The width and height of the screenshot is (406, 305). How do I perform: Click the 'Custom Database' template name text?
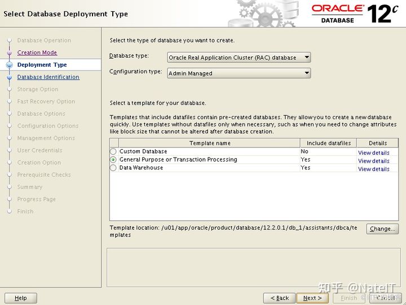(x=143, y=151)
